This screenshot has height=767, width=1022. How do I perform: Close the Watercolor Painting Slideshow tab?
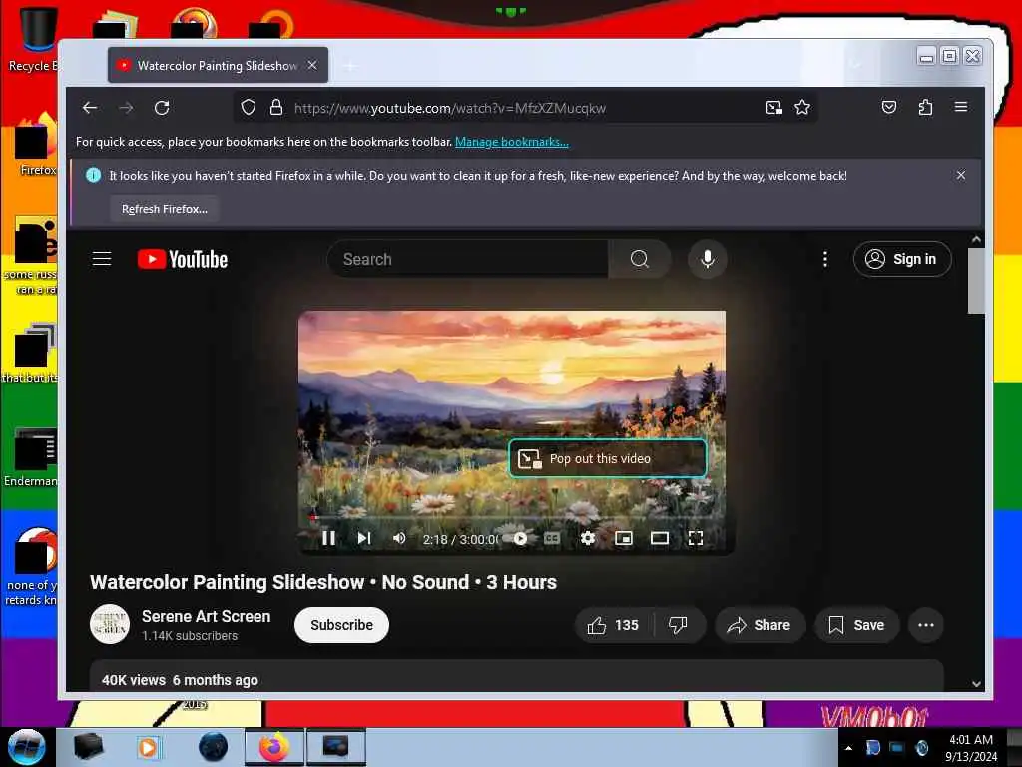[x=312, y=65]
